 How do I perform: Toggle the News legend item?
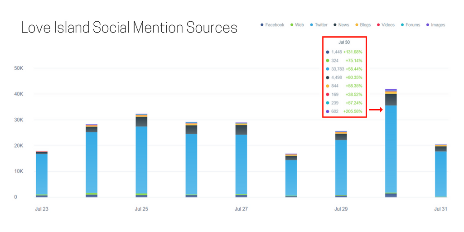tap(342, 25)
